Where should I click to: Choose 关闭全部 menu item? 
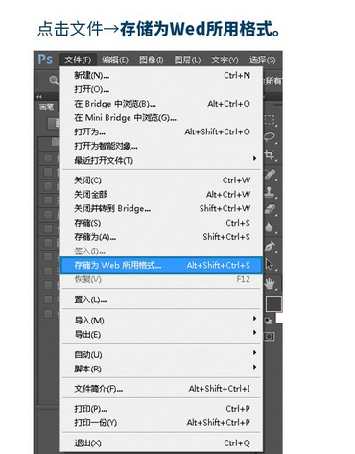tap(161, 194)
